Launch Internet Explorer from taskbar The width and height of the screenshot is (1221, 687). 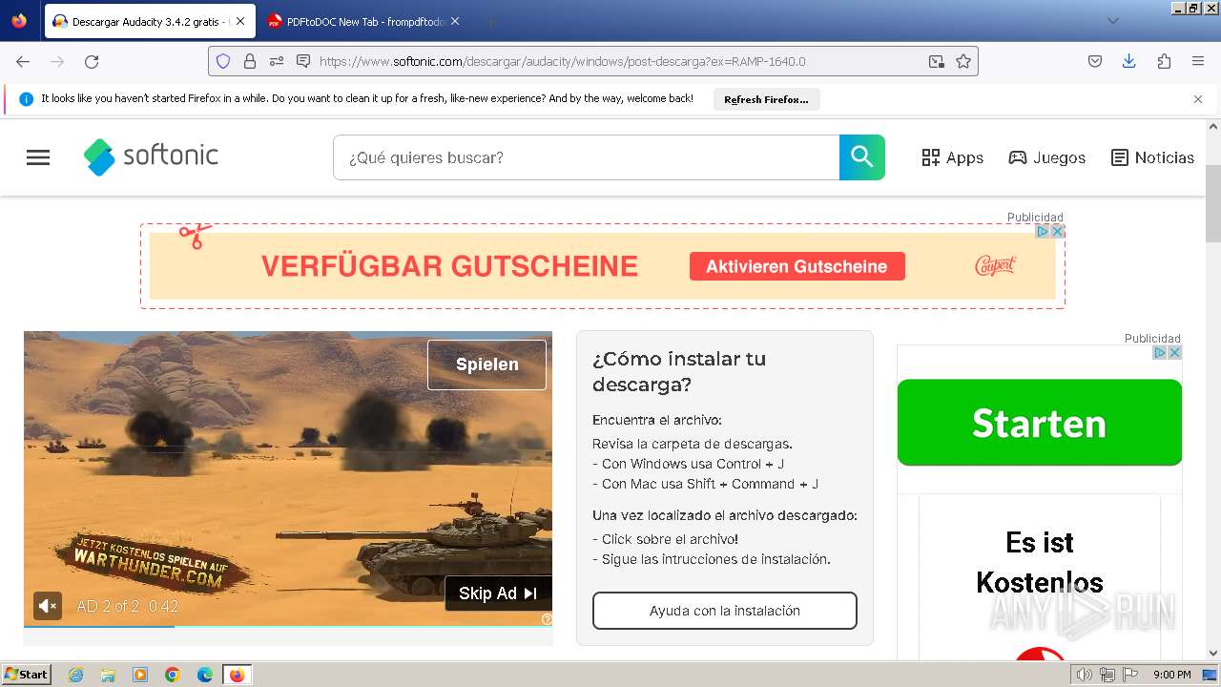pyautogui.click(x=75, y=675)
